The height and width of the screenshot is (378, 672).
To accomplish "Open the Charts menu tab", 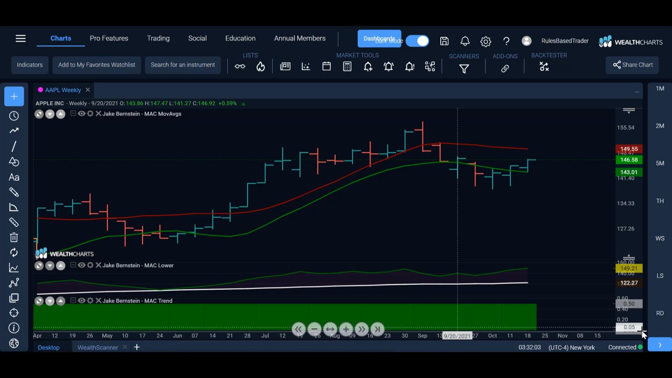I will [61, 38].
